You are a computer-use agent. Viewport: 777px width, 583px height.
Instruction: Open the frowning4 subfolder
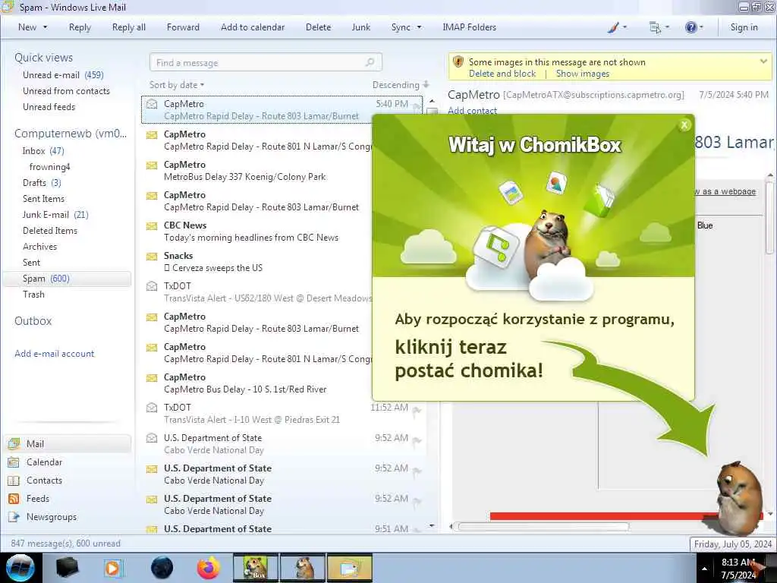[x=49, y=166]
